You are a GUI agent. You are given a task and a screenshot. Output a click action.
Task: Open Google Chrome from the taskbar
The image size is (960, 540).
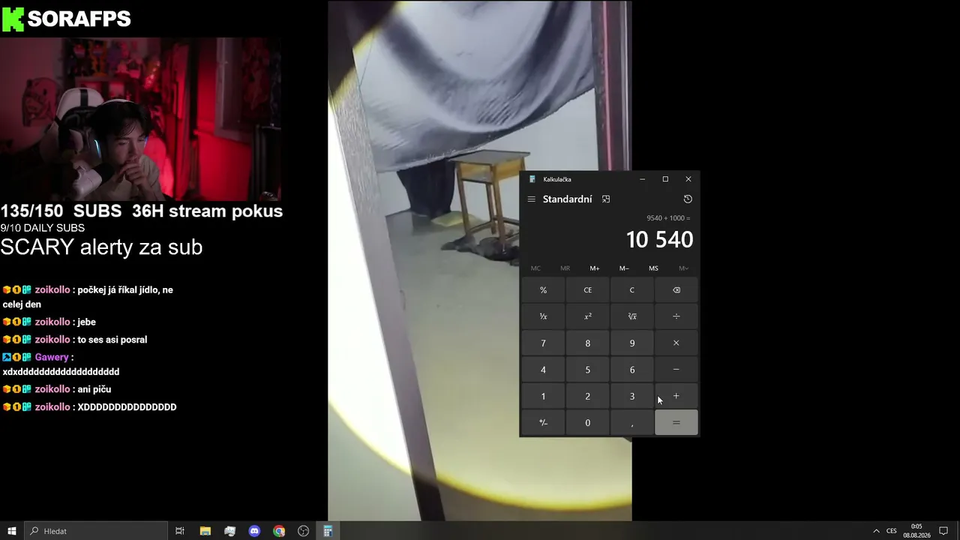tap(279, 531)
